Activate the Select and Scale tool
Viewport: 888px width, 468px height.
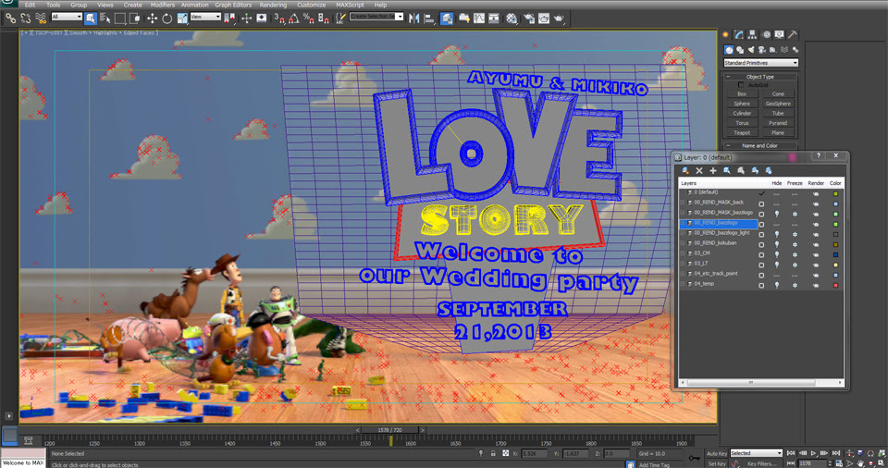pyautogui.click(x=182, y=18)
